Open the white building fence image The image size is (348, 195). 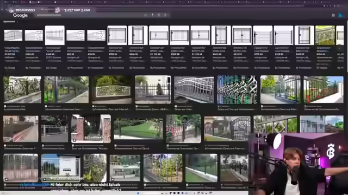60,167
